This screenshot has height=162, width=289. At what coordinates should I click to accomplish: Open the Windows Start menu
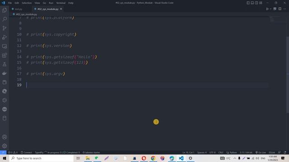(x=5, y=158)
